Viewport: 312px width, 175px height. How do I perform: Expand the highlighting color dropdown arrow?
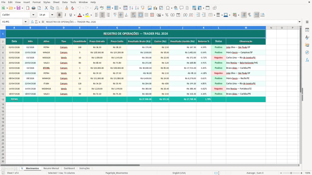91,15
